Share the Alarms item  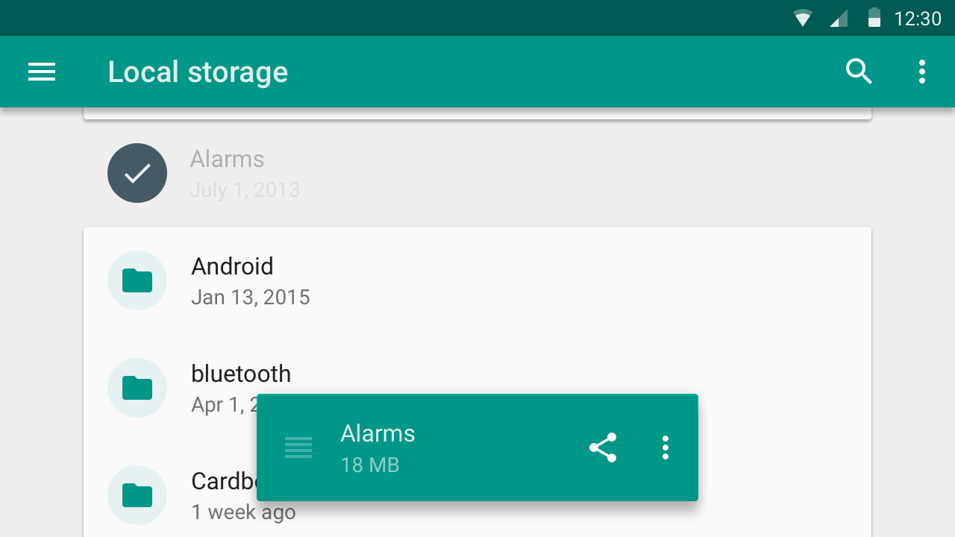pyautogui.click(x=603, y=447)
